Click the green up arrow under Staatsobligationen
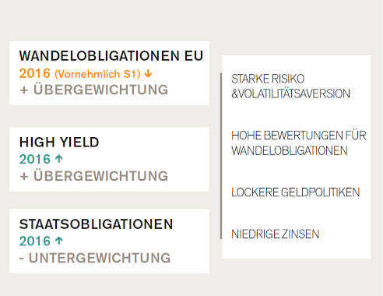Viewport: 383px width, 296px height. click(x=59, y=241)
